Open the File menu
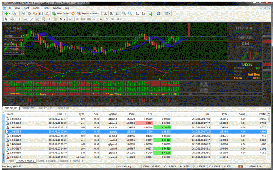The image size is (273, 170). (x=9, y=8)
